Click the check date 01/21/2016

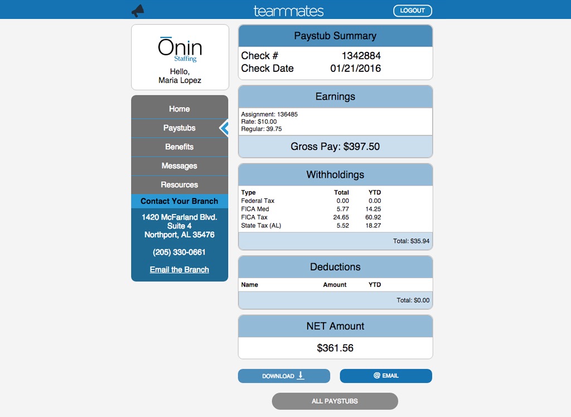355,69
